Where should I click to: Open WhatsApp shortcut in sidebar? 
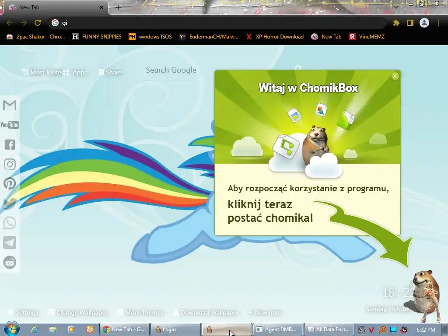(10, 223)
